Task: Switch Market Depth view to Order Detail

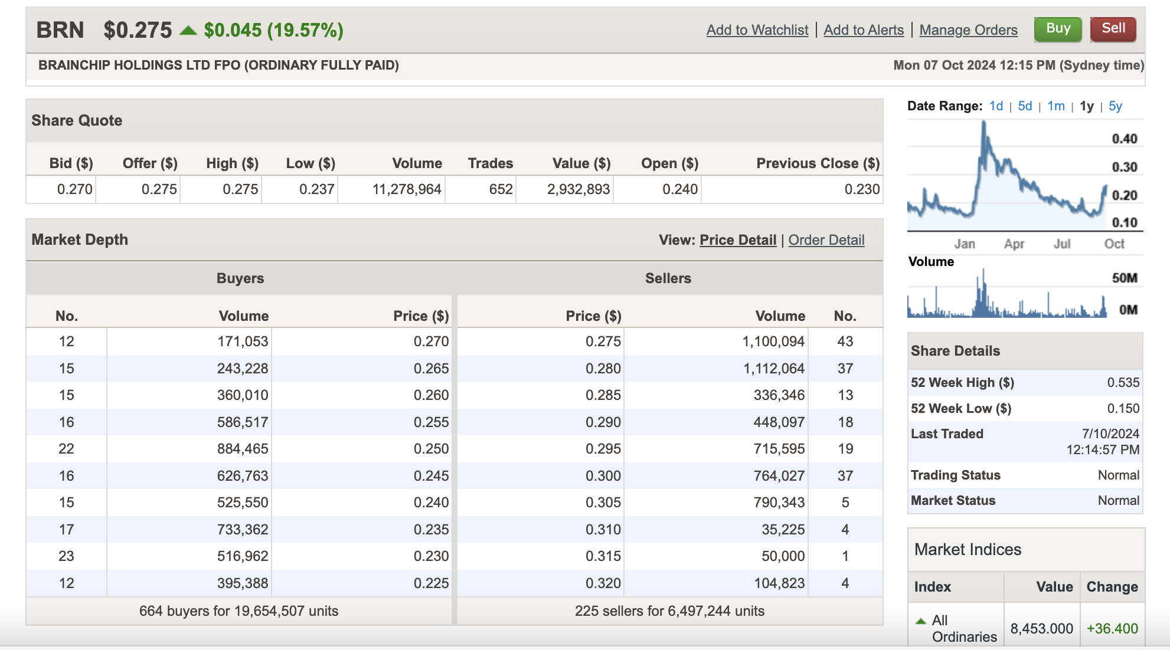Action: click(x=826, y=240)
